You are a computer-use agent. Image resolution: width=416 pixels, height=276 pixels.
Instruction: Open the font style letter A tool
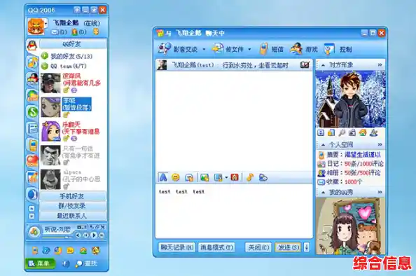pos(163,177)
